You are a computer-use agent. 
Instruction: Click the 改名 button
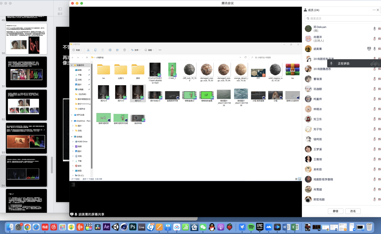tap(353, 211)
